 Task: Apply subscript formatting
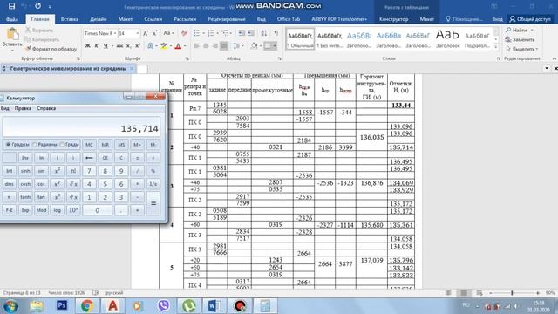[x=129, y=46]
